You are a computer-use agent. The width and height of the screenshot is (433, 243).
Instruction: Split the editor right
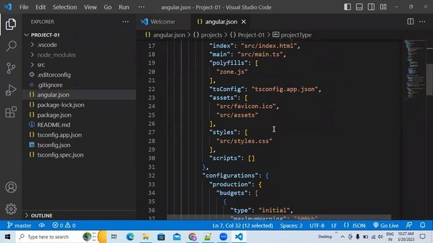411,22
